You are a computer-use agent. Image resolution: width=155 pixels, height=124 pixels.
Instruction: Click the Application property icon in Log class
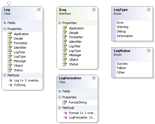click(x=10, y=34)
